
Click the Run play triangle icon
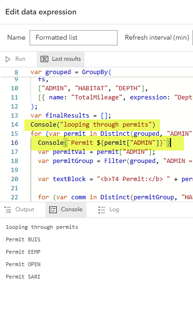click(x=8, y=59)
